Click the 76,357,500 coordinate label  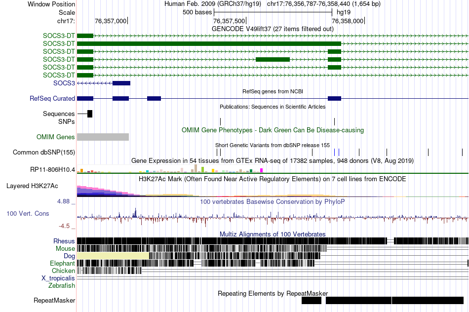tap(229, 21)
